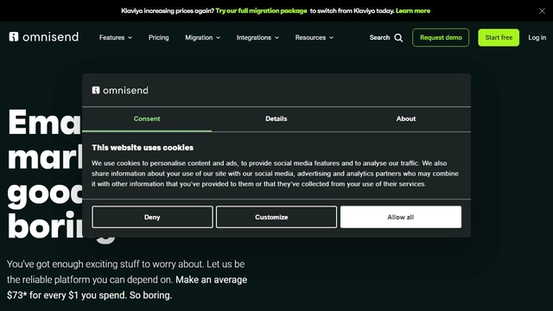Click the Customize cookies button
553x311 pixels.
click(276, 217)
